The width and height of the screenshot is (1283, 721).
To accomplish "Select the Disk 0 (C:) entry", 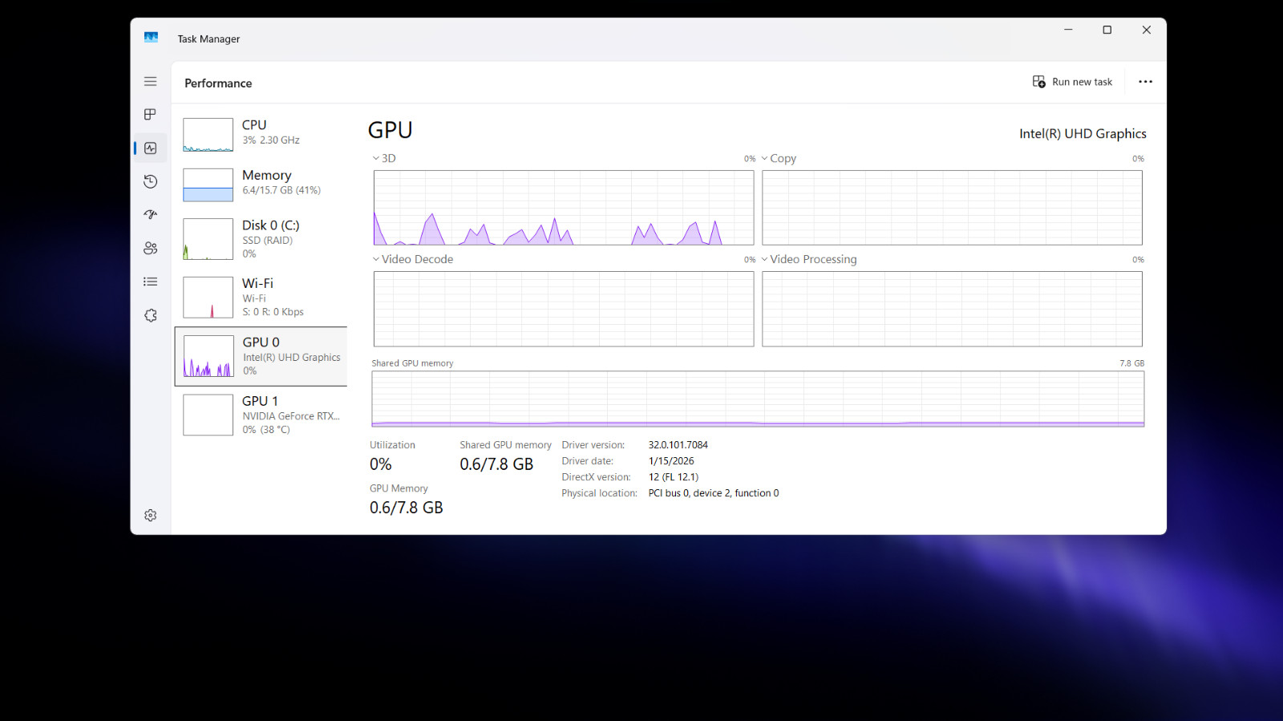I will [x=261, y=239].
